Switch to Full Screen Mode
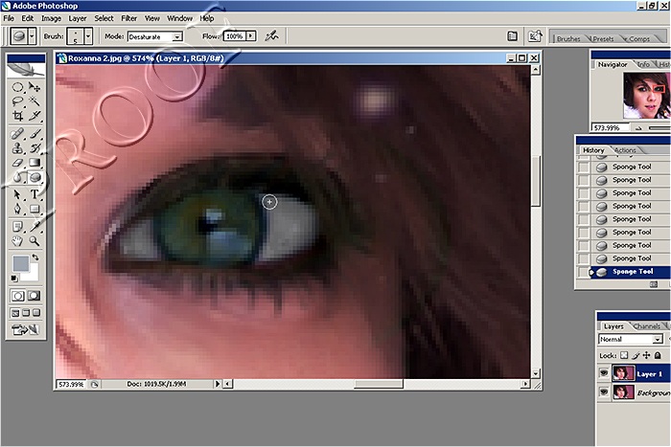671x447 pixels. click(x=36, y=313)
